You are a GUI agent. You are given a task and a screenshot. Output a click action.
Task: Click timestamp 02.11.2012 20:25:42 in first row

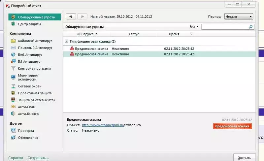[179, 49]
